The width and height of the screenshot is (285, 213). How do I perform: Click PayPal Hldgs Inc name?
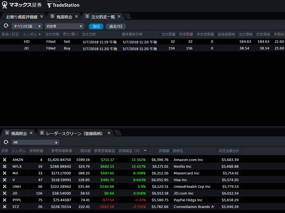click(188, 200)
